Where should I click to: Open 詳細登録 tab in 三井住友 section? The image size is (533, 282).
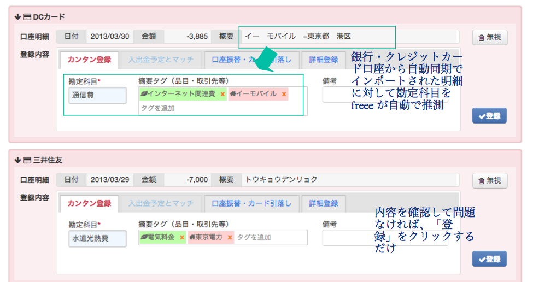(324, 203)
